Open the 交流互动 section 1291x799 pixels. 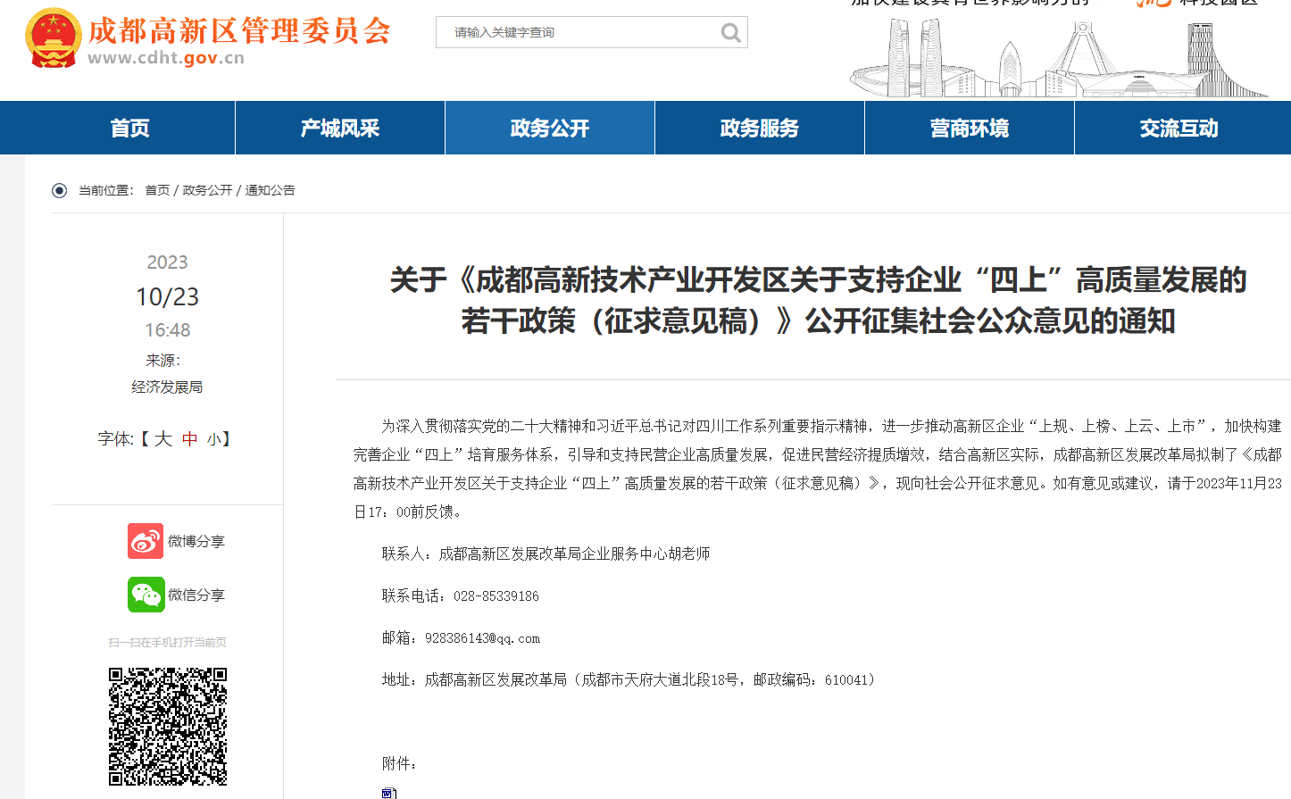1179,129
